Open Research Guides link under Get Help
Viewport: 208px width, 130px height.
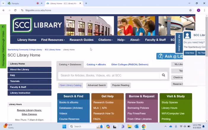click(103, 102)
